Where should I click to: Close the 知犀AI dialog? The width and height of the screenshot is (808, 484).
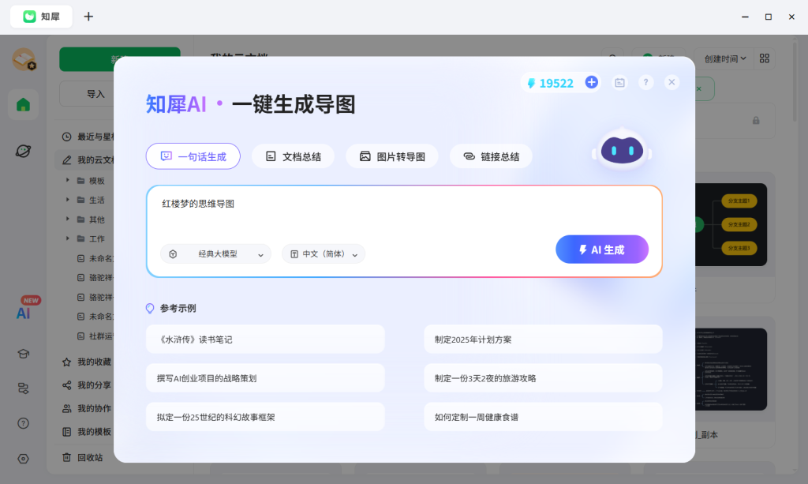tap(671, 82)
